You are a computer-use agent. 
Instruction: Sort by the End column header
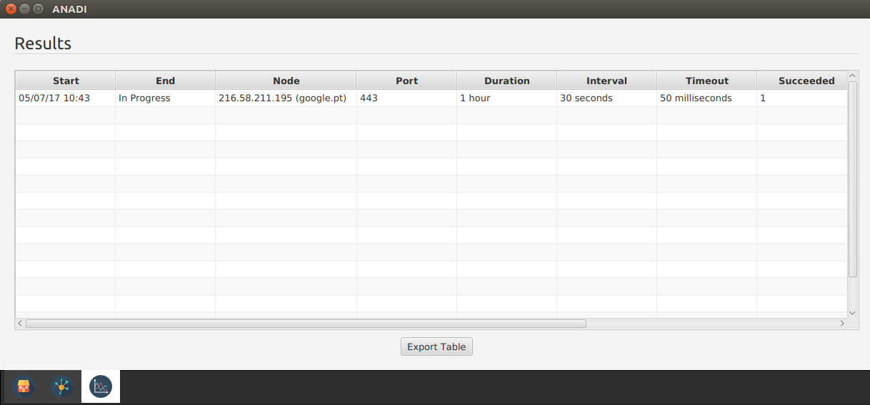[x=166, y=81]
